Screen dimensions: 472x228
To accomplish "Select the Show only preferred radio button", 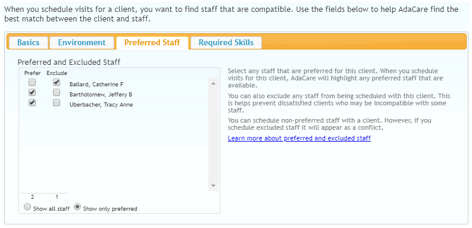I will pyautogui.click(x=77, y=207).
